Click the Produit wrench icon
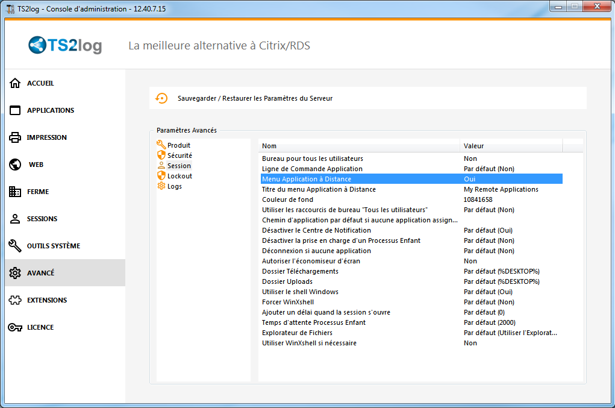The image size is (615, 408). pos(161,145)
